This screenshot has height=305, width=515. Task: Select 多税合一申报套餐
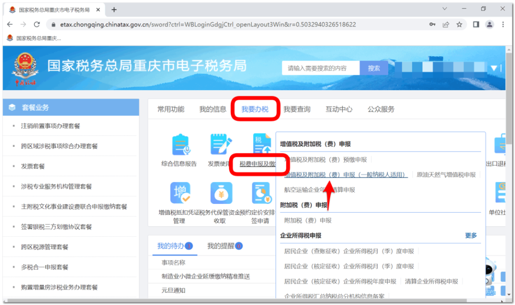pyautogui.click(x=45, y=267)
